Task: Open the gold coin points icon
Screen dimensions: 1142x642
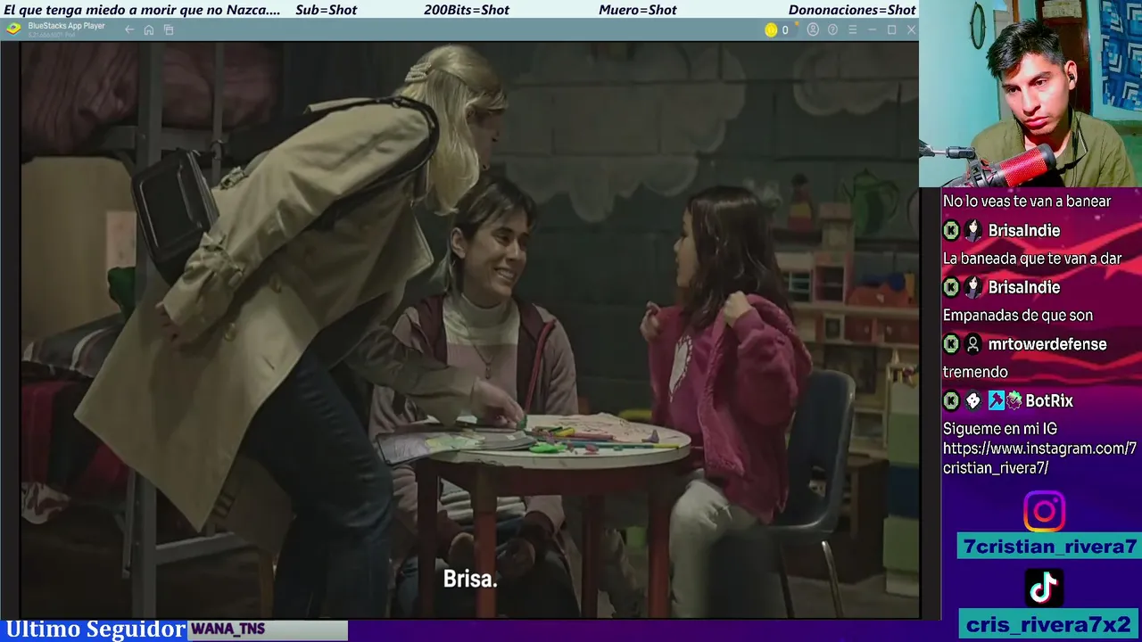Action: click(771, 29)
